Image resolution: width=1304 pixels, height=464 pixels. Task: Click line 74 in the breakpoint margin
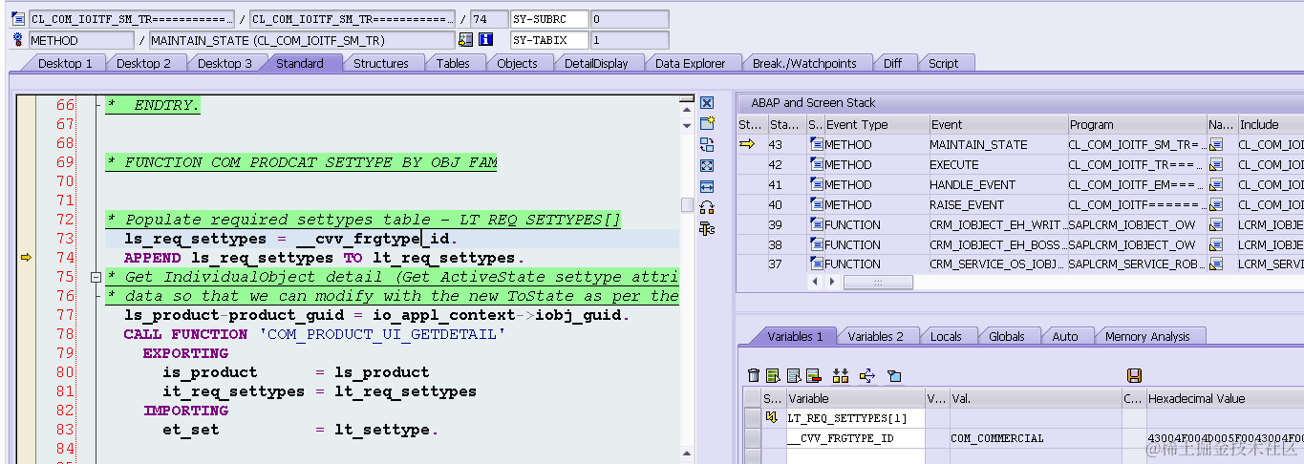26,258
